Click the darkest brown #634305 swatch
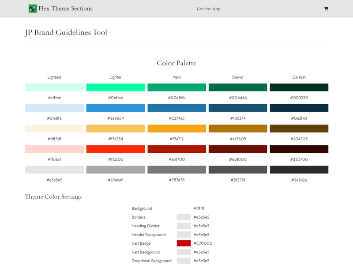The height and width of the screenshot is (265, 353). [x=299, y=129]
